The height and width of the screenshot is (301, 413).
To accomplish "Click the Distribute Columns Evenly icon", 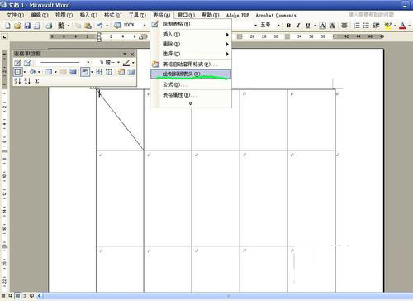I will pyautogui.click(x=109, y=72).
